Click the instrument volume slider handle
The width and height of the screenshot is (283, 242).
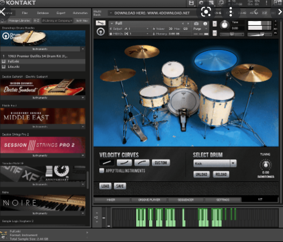coord(263,35)
